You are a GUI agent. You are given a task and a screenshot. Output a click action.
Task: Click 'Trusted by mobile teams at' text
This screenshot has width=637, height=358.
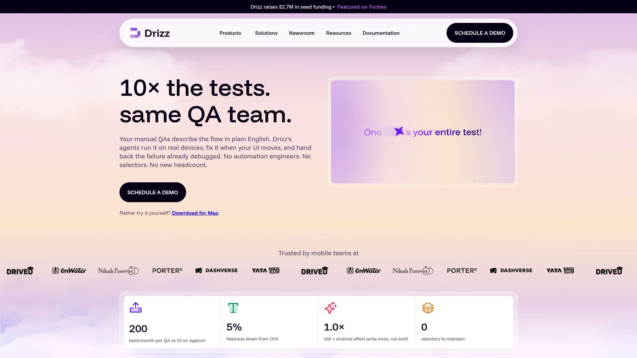[x=318, y=253]
